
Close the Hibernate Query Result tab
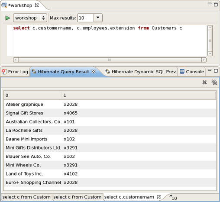tap(94, 72)
